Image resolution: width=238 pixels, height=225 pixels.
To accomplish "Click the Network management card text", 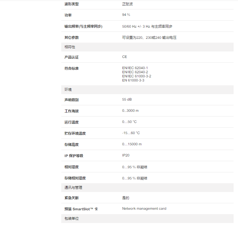I will coord(144,209).
